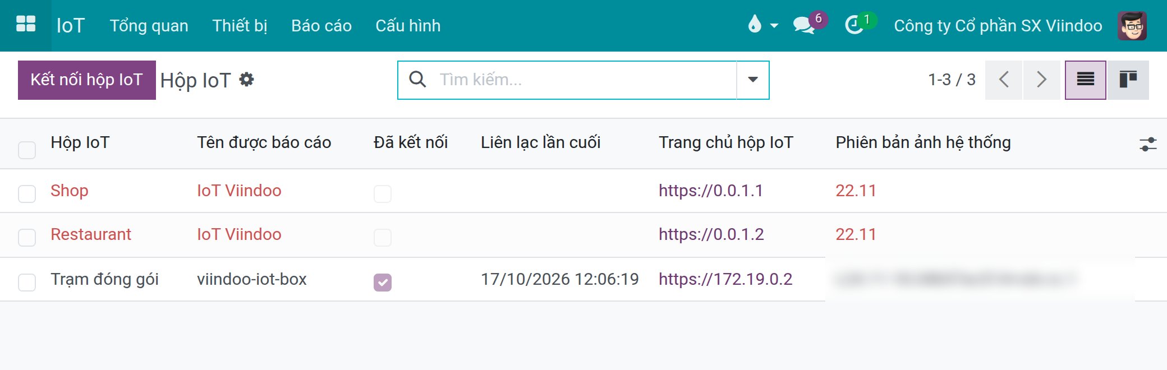The width and height of the screenshot is (1167, 370).
Task: Toggle Đã kết nối for Restaurant
Action: [383, 237]
